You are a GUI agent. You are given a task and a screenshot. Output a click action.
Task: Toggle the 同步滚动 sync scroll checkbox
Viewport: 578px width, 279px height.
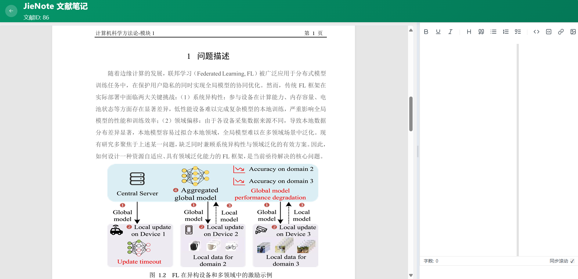[572, 261]
